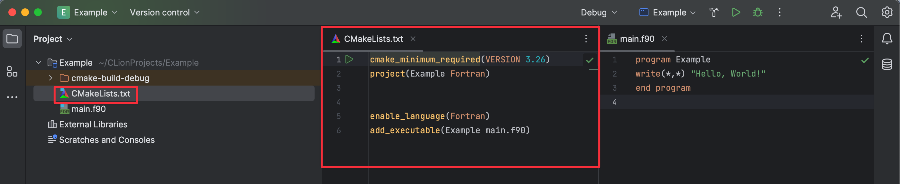The height and width of the screenshot is (184, 900).
Task: Switch to the main.f90 editor tab
Action: [x=637, y=39]
